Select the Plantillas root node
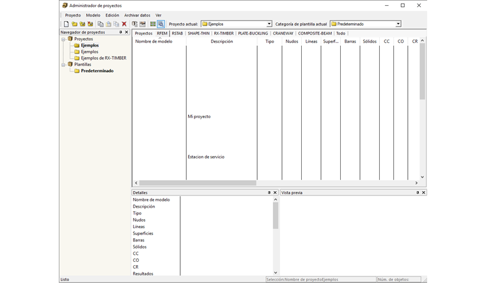Image resolution: width=486 pixels, height=283 pixels. pyautogui.click(x=82, y=65)
